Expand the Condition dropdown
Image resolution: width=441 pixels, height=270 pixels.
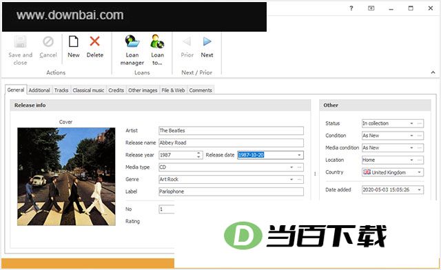411,136
